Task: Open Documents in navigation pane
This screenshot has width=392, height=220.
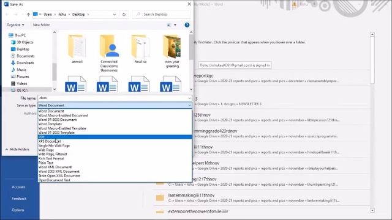Action: coord(26,56)
